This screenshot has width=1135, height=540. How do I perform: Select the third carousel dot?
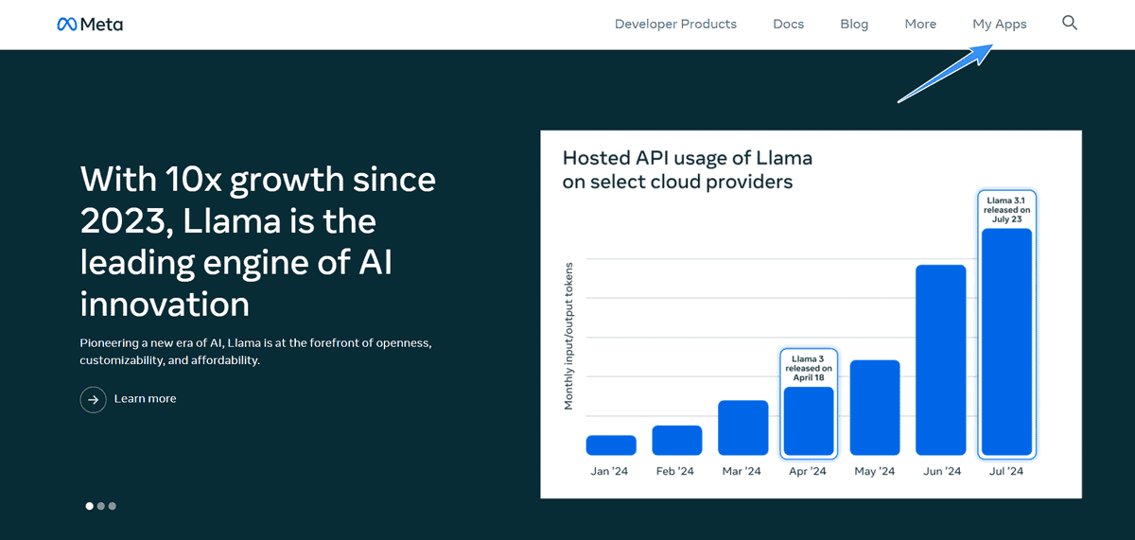pyautogui.click(x=113, y=506)
